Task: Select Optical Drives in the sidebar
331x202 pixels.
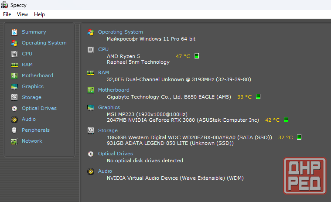Action: click(39, 108)
